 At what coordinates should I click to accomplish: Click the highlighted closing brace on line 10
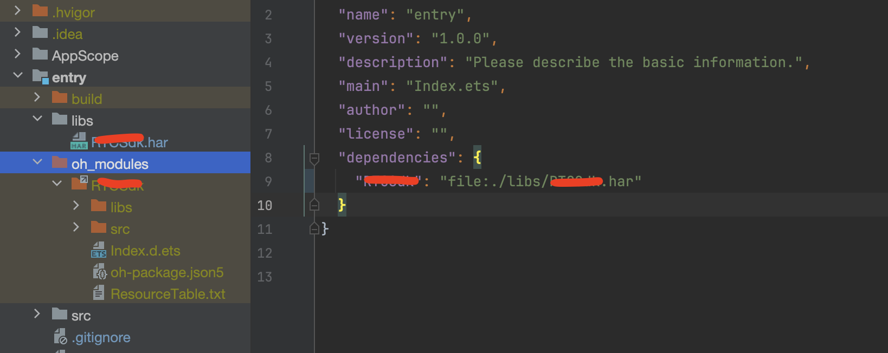pyautogui.click(x=342, y=205)
